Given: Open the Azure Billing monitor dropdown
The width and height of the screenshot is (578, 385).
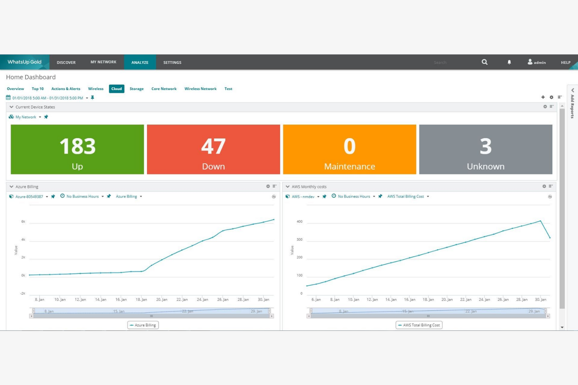Looking at the screenshot, I should click(x=141, y=197).
